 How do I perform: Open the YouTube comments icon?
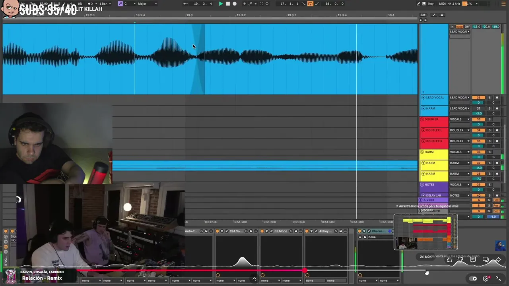pos(473,259)
